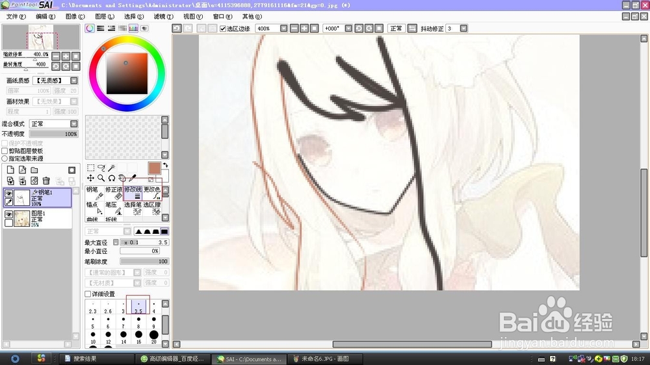Adjust the 不透明度 opacity slider bar
This screenshot has width=650, height=365.
(53, 134)
